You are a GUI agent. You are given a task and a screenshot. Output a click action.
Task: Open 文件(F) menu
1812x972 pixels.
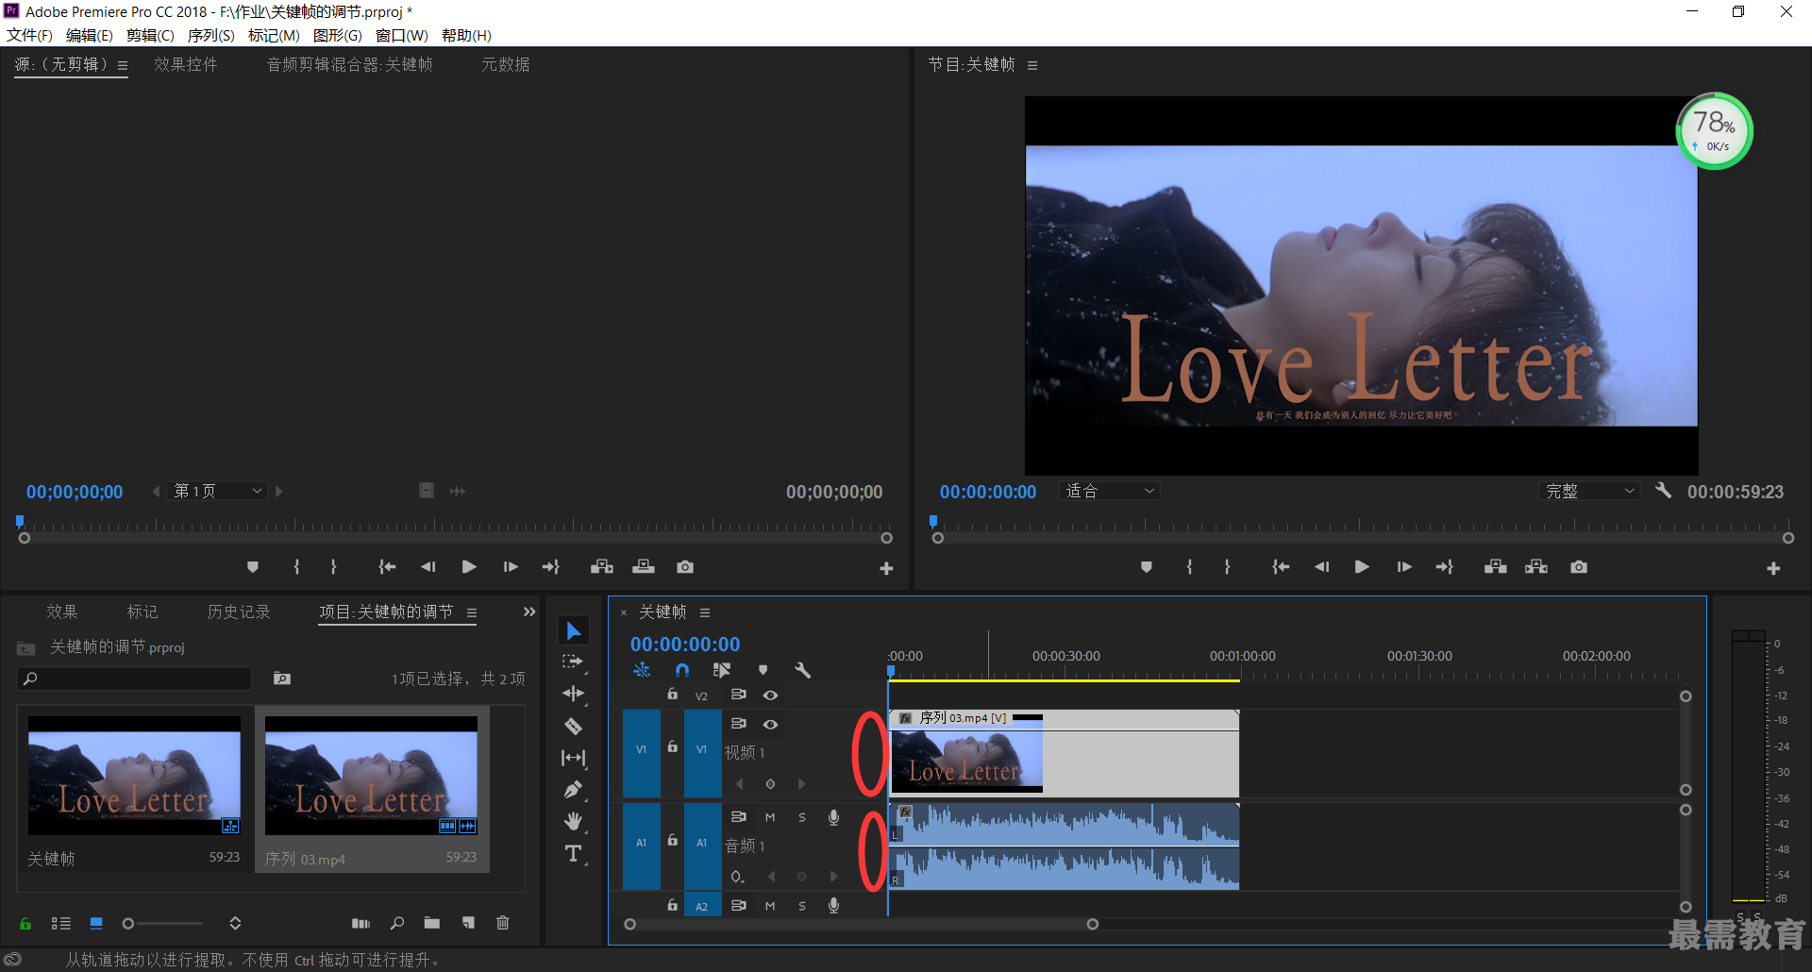29,35
